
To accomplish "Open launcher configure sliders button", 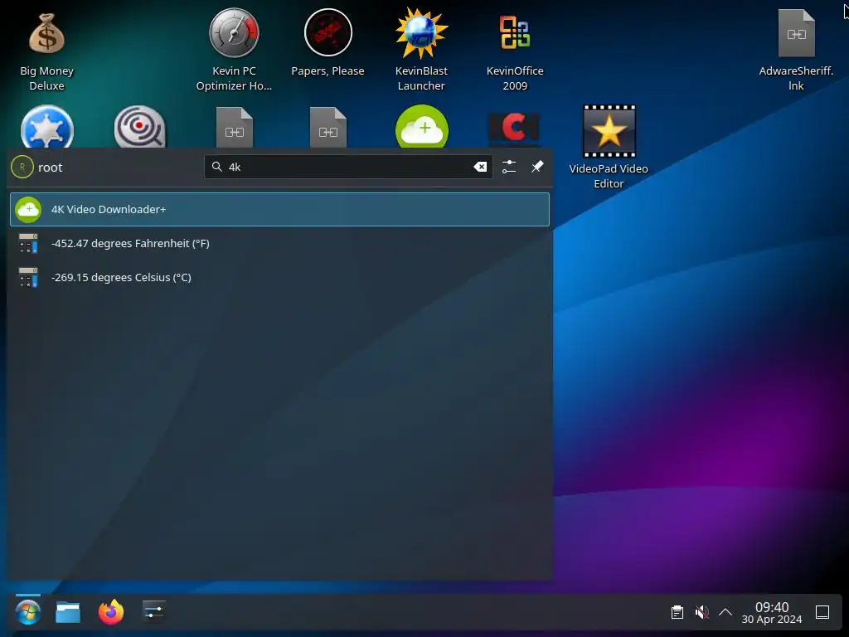I will [509, 167].
